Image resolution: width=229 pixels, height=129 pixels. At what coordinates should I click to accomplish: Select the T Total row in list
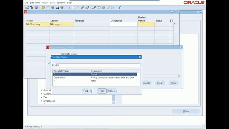94,81
